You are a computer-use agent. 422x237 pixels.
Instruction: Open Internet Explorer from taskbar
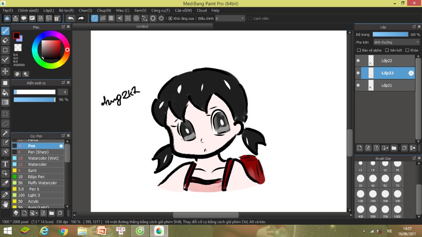coord(44,231)
